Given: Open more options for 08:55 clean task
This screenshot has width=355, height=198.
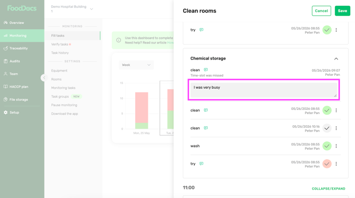Looking at the screenshot, I should tap(336, 110).
